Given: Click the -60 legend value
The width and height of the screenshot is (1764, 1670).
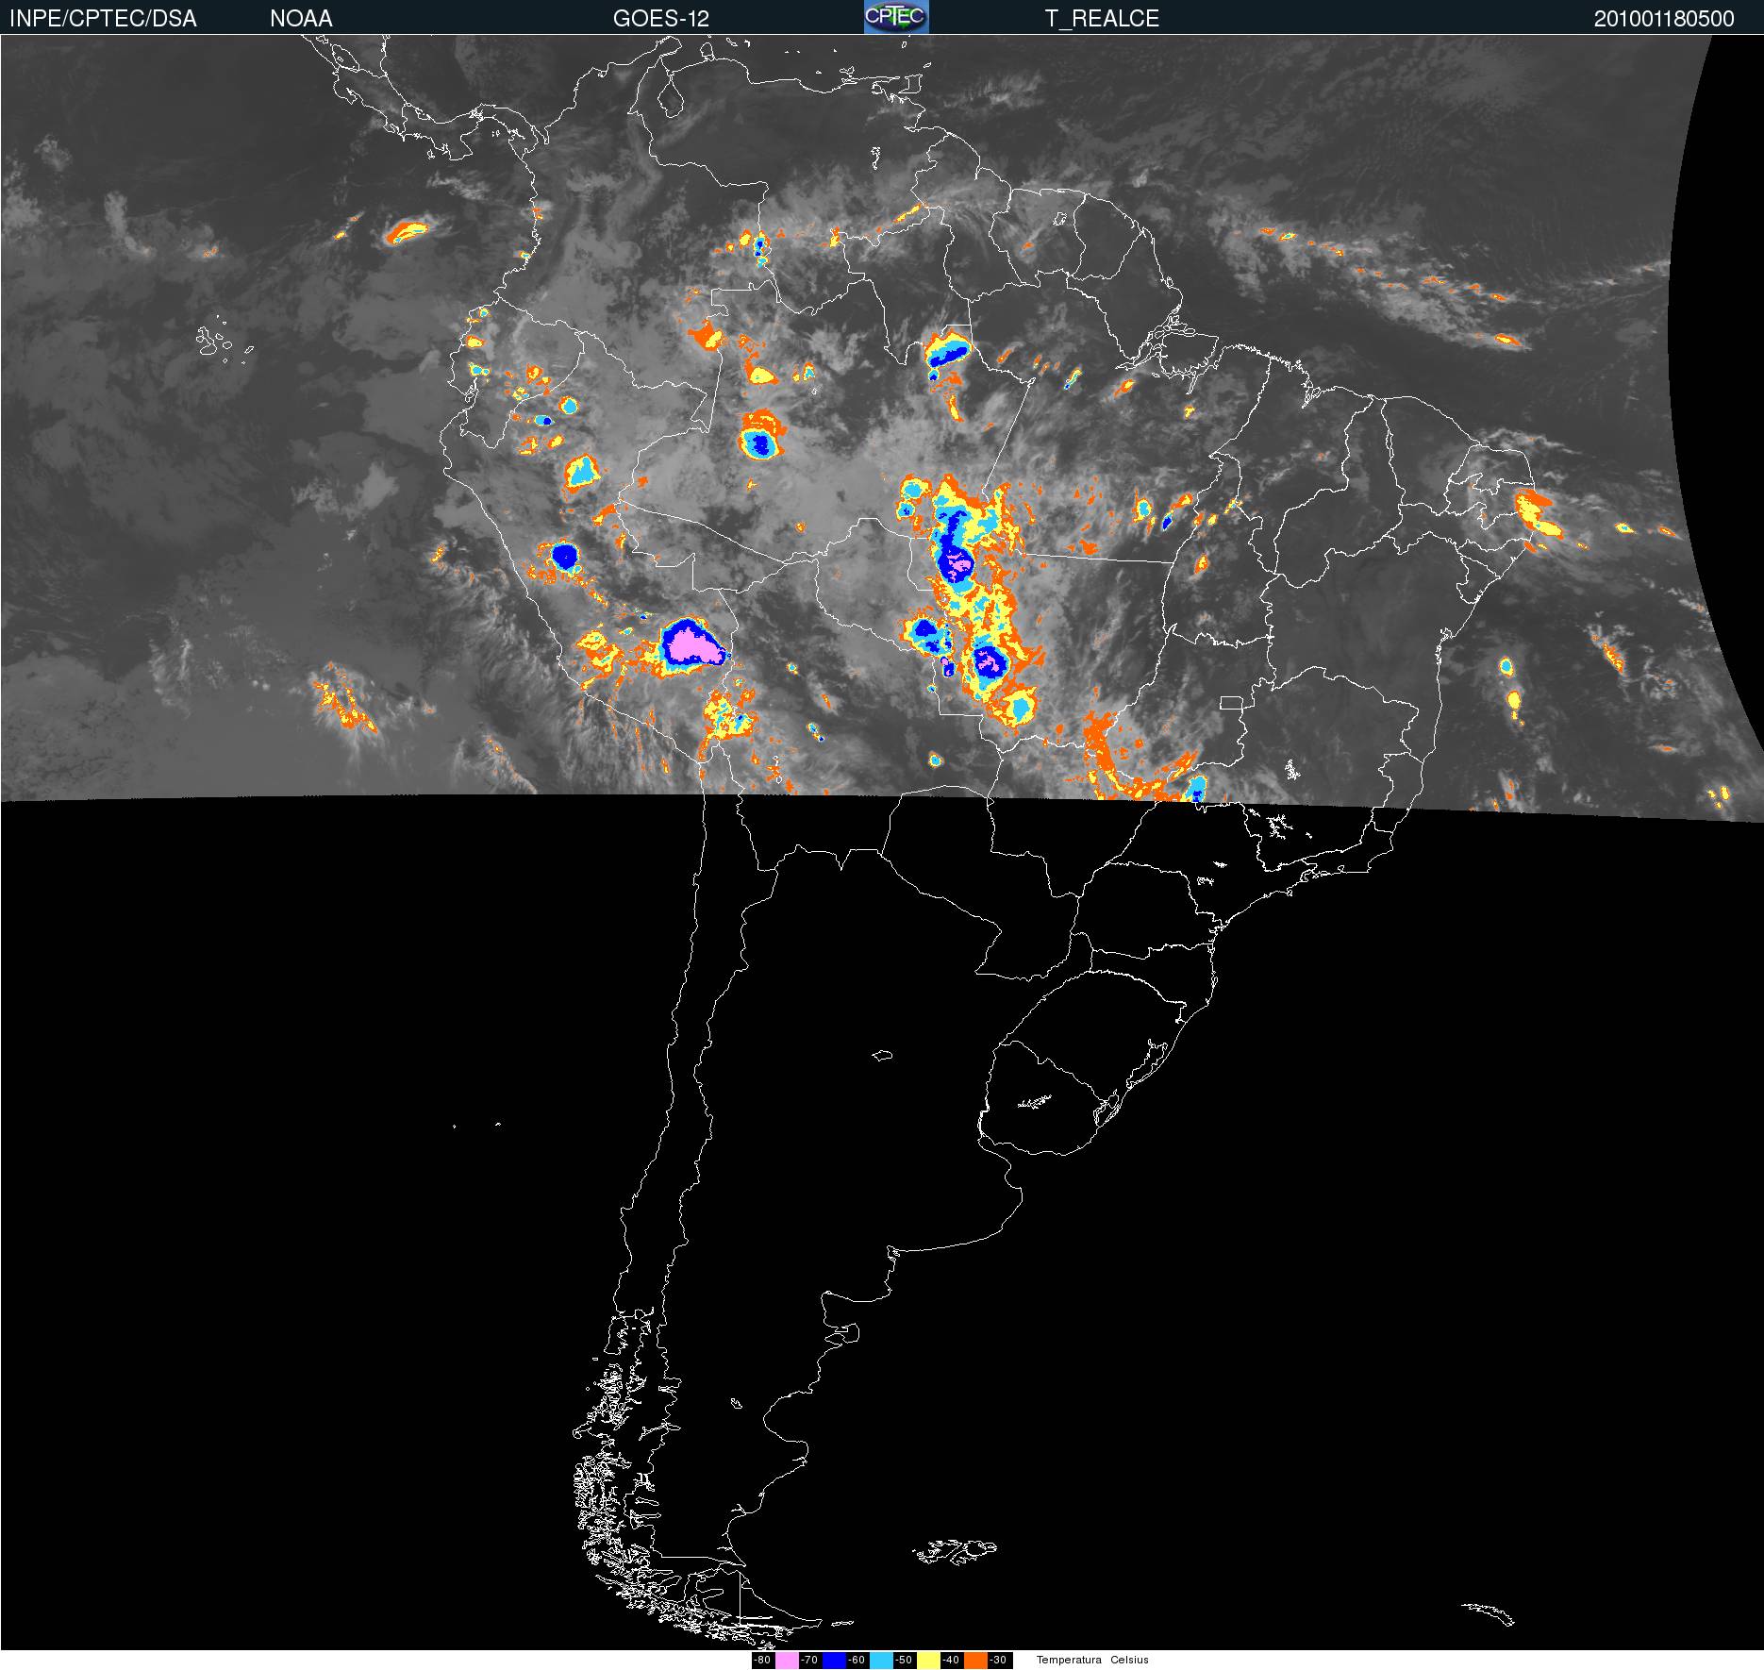Looking at the screenshot, I should click(x=857, y=1661).
